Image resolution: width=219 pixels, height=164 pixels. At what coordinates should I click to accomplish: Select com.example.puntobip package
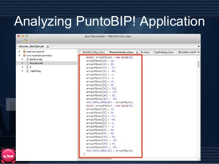point(39,55)
